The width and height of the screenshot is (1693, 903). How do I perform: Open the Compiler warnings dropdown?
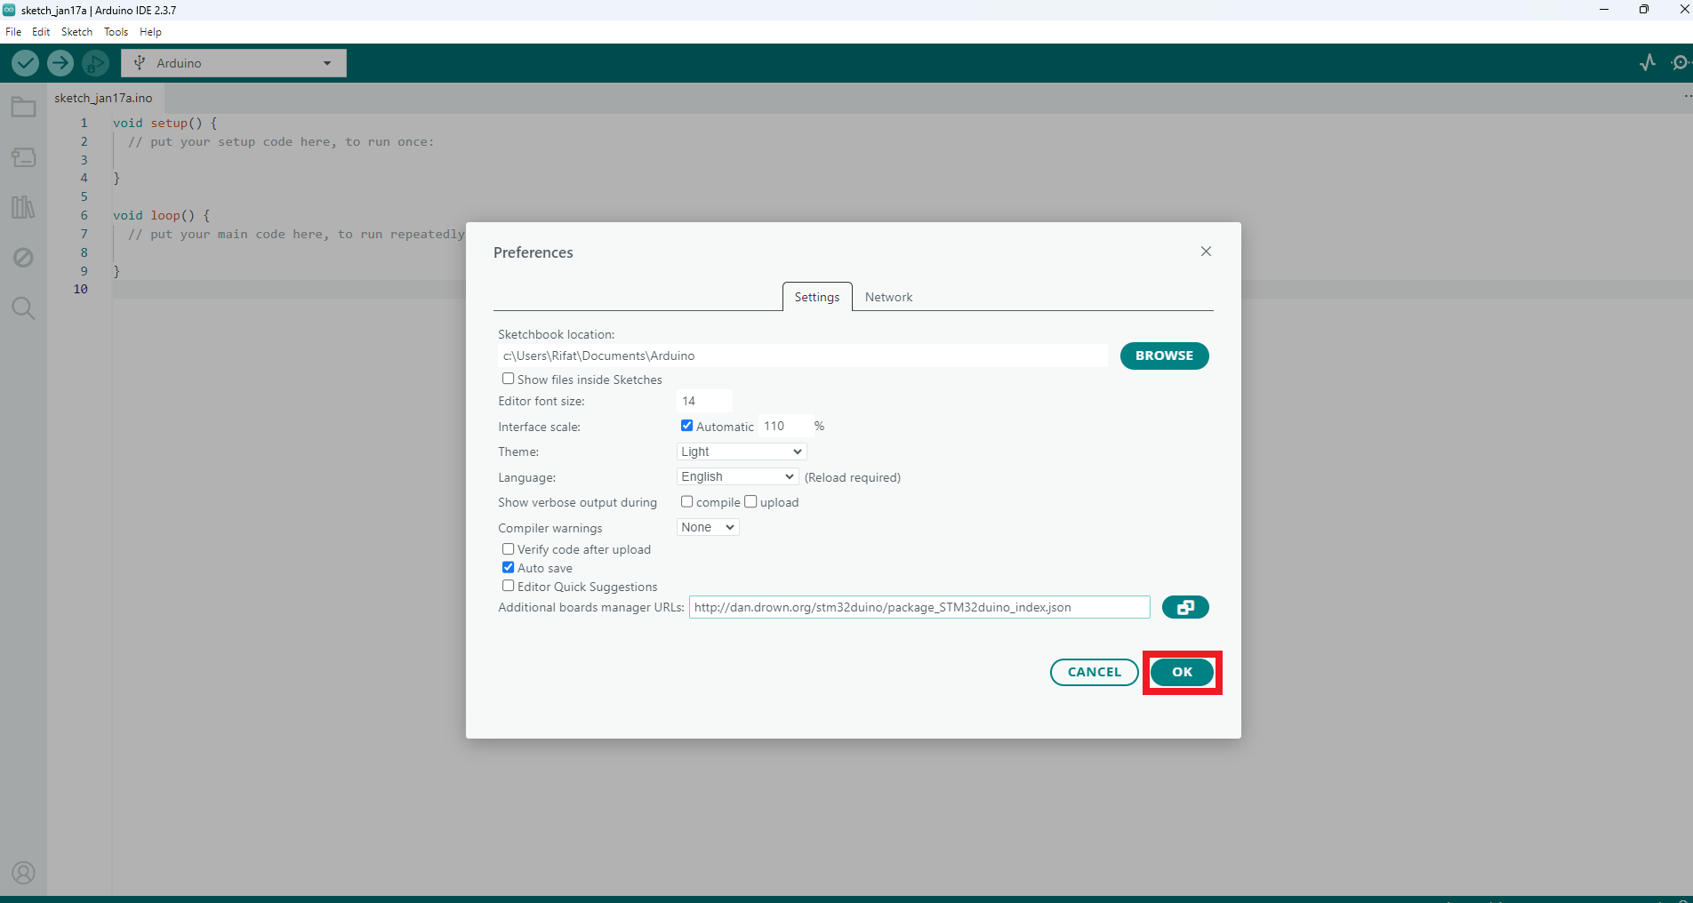[x=708, y=527]
